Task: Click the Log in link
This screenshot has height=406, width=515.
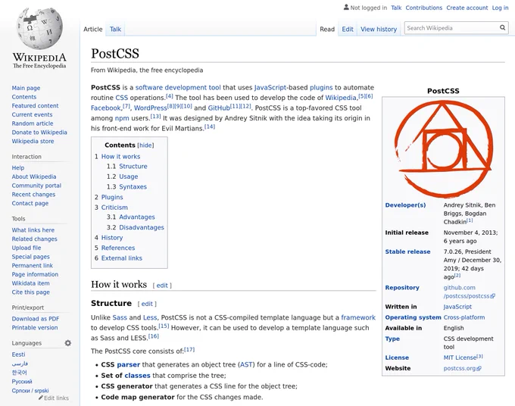Action: tap(500, 8)
